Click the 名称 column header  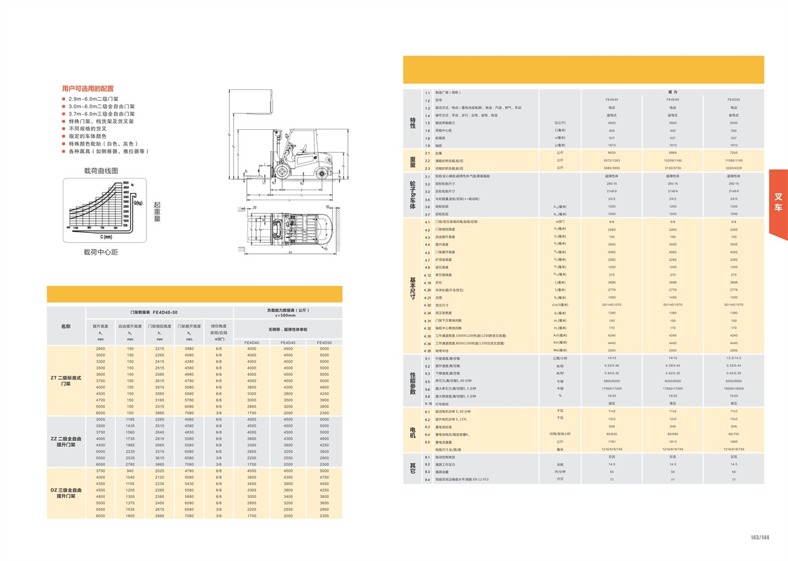(66, 326)
